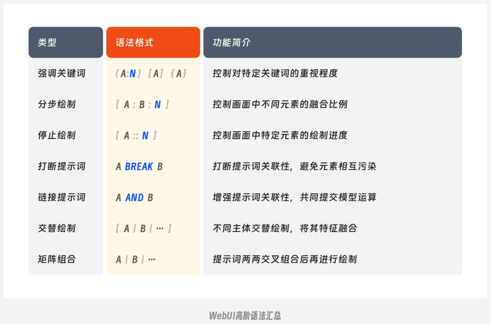The width and height of the screenshot is (491, 324).
Task: Click description 提示词两两交叉组合后再进行绘制
Action: point(284,259)
